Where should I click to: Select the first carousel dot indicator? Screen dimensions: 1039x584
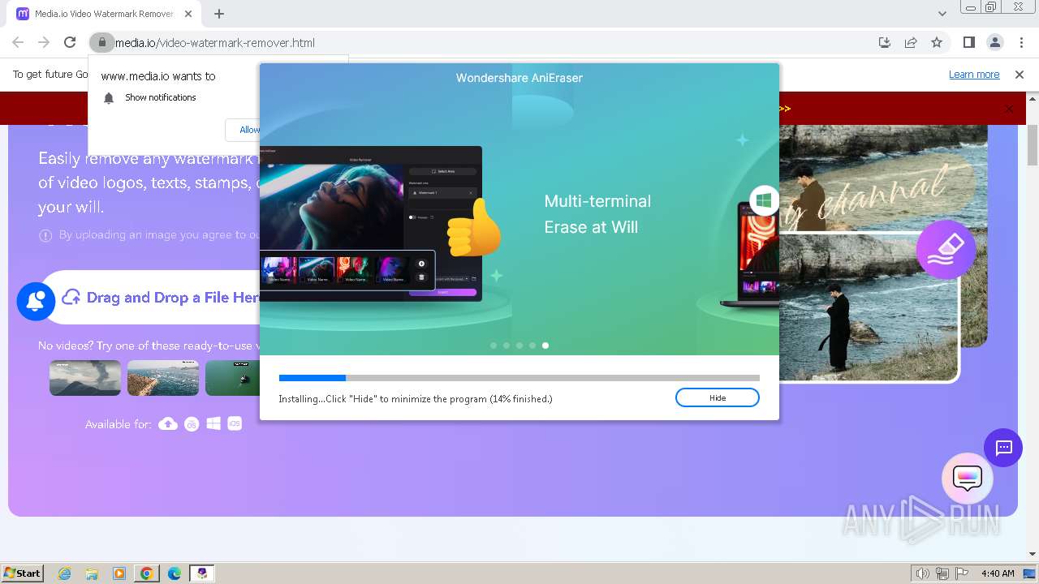click(494, 346)
